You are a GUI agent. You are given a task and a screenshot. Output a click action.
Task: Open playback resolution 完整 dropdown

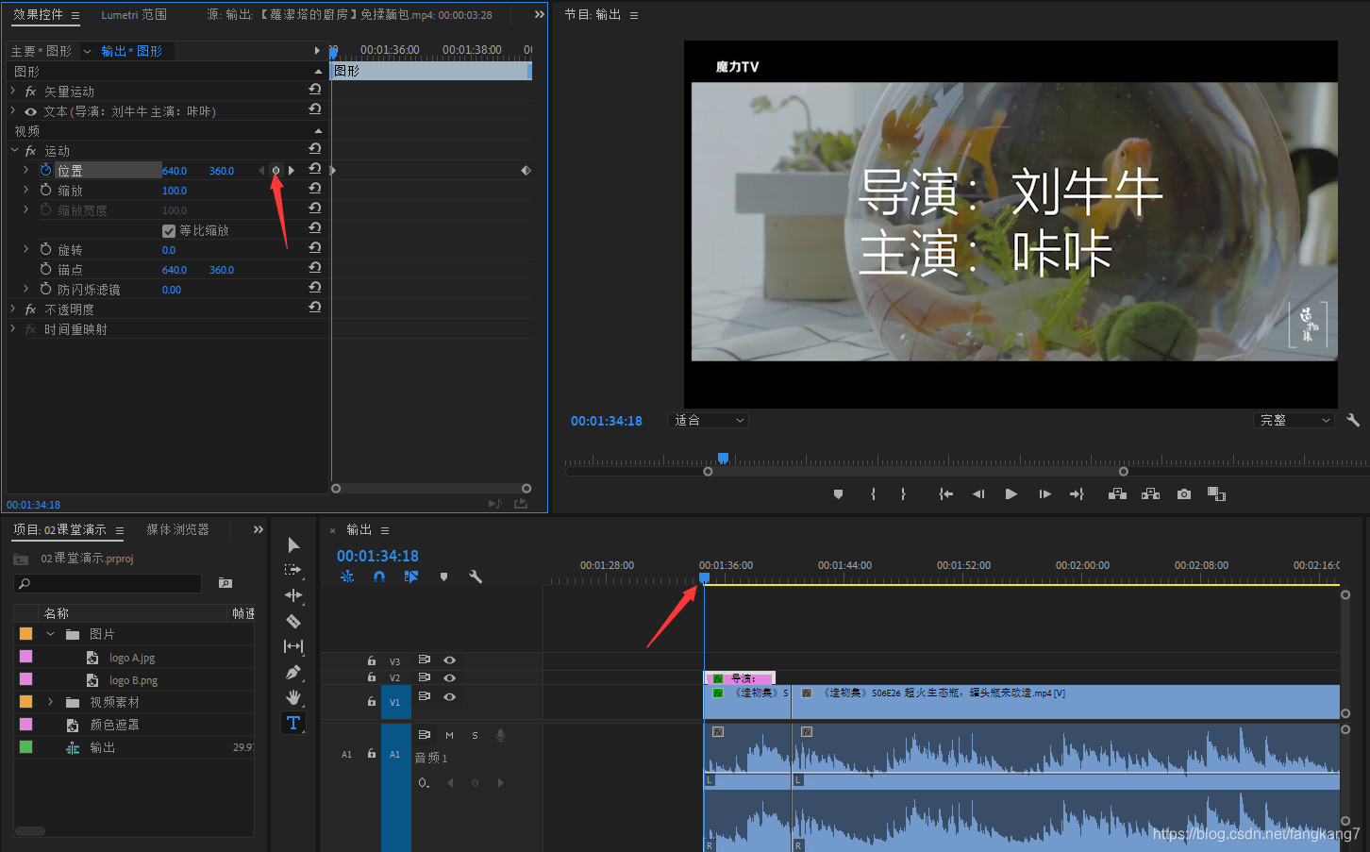tap(1294, 420)
